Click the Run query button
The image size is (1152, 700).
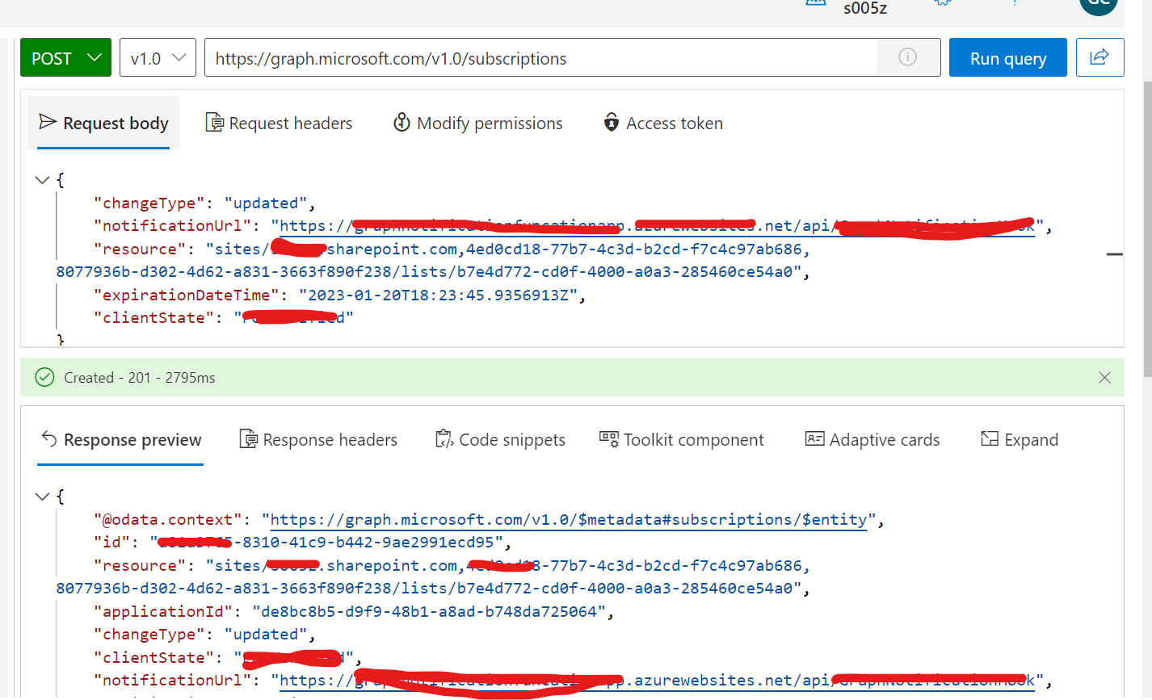coord(1007,57)
